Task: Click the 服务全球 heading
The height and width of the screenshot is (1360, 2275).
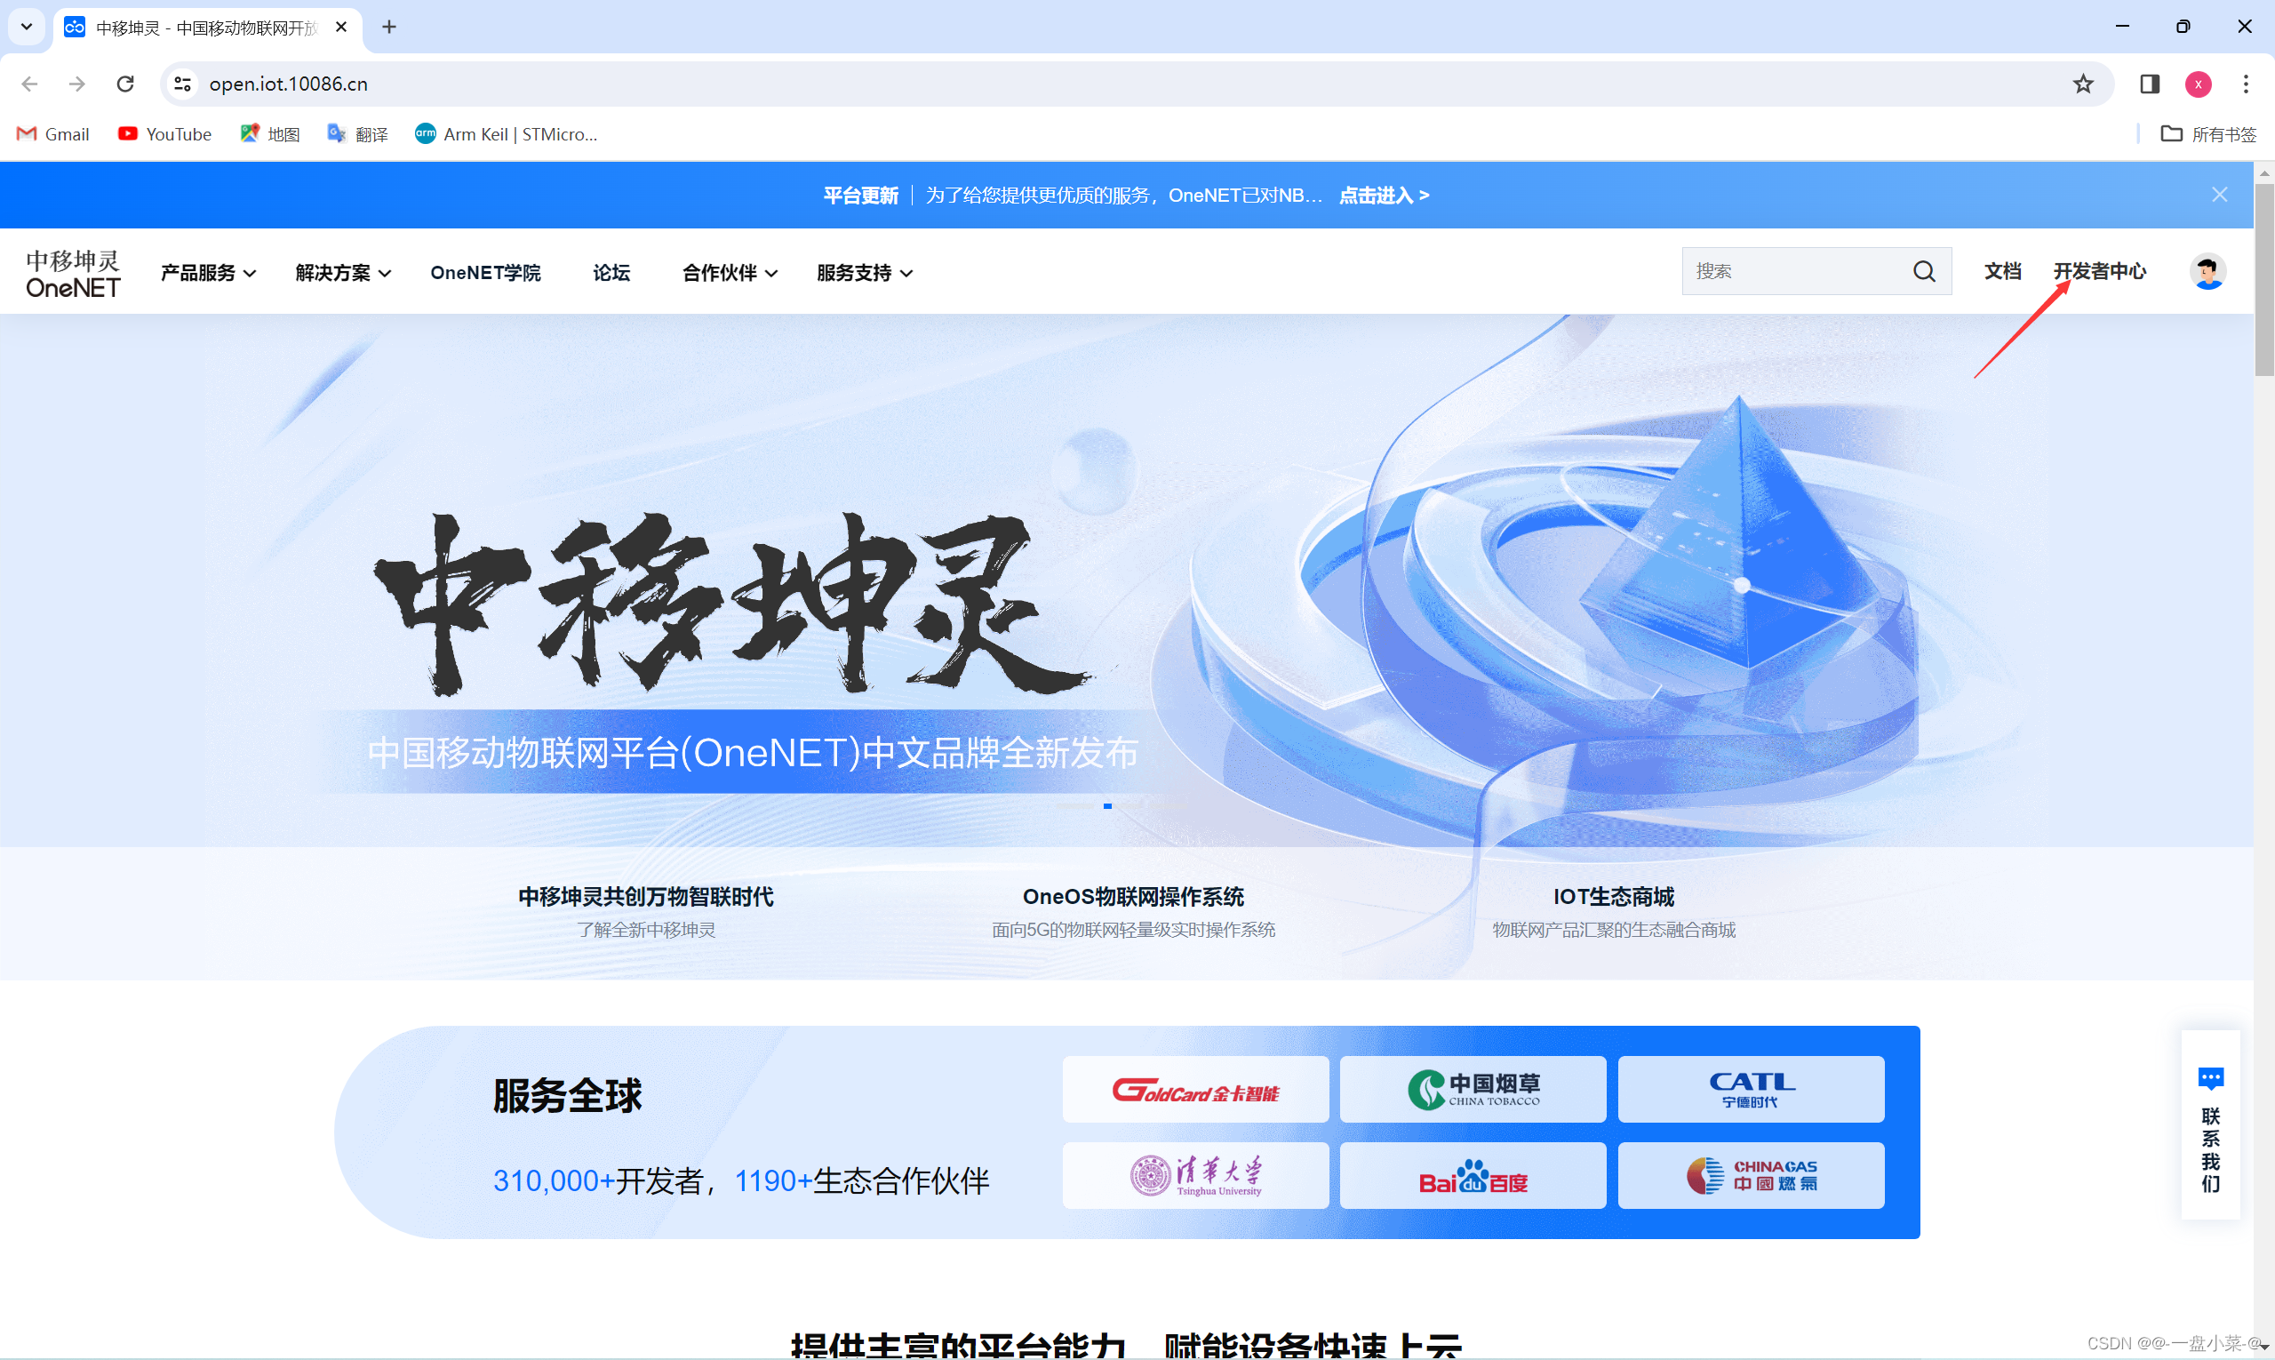Action: pyautogui.click(x=568, y=1095)
